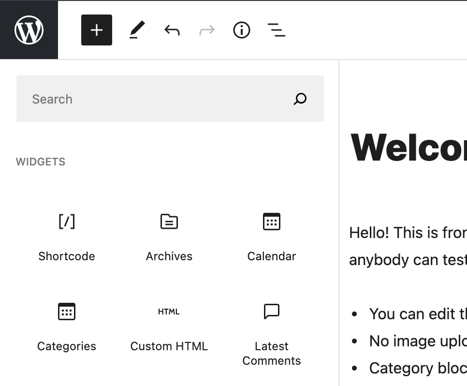467x386 pixels.
Task: Click the paragraph starting with Hello! This is
Action: click(x=408, y=246)
